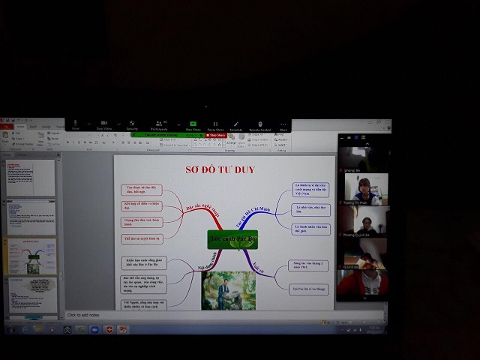The height and width of the screenshot is (360, 480).
Task: Switch to Slides pane tab
Action: pyautogui.click(x=7, y=155)
